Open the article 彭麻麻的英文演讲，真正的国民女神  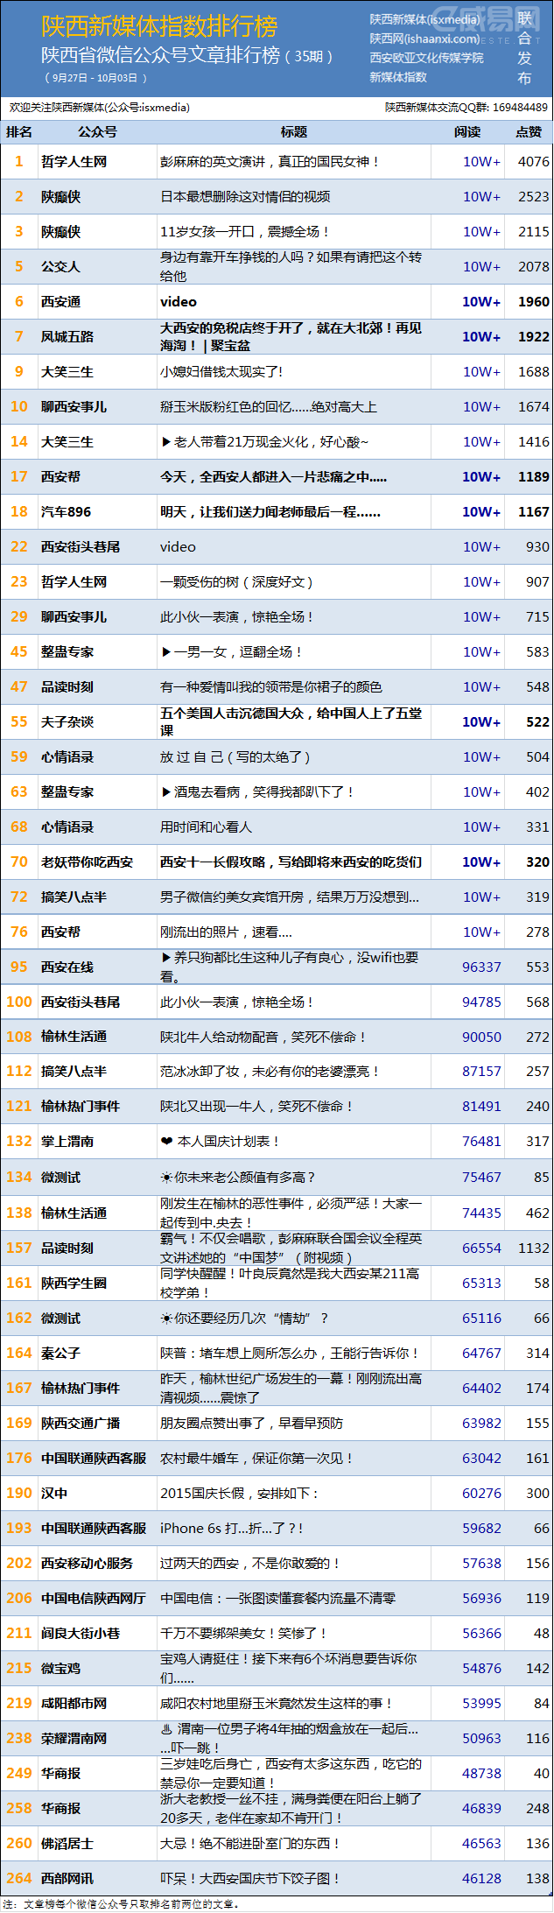point(270,162)
